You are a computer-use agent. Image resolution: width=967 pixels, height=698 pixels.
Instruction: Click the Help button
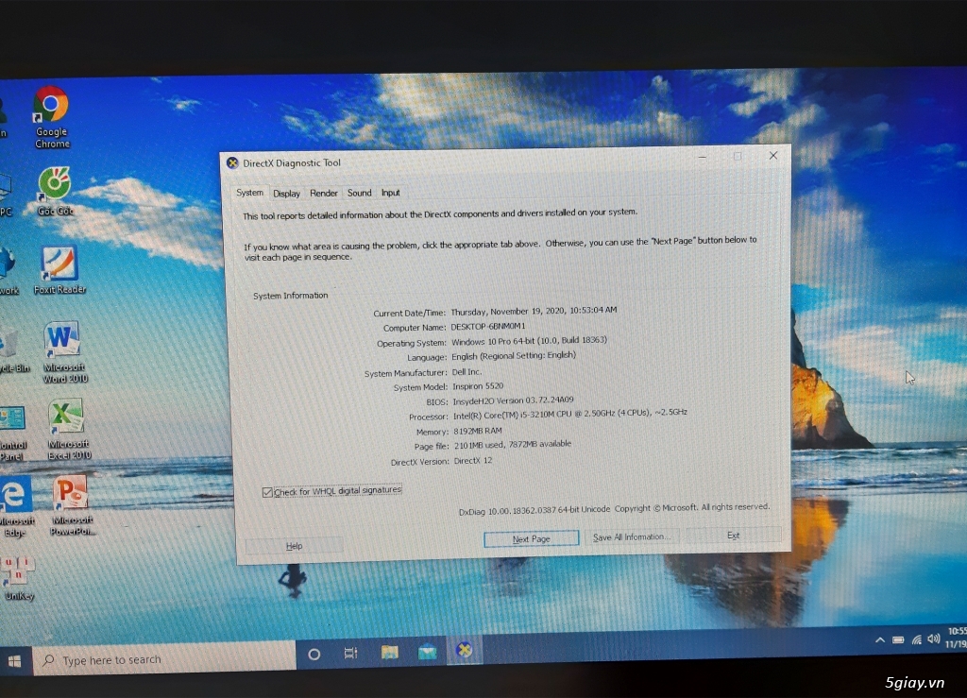click(x=295, y=546)
